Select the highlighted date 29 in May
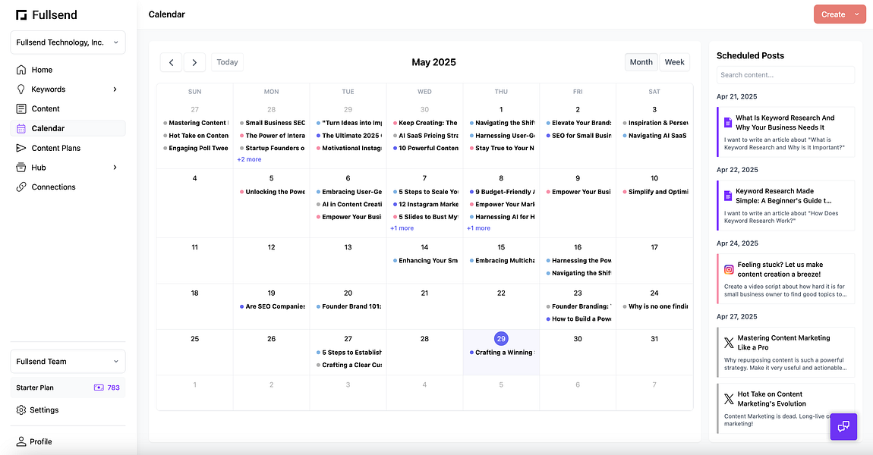873x455 pixels. pyautogui.click(x=501, y=339)
